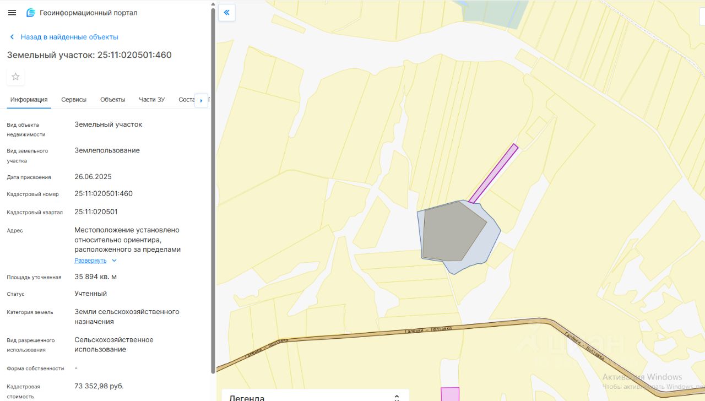The width and height of the screenshot is (705, 401).
Task: Click the cadastral cost 73 352,98 руб.
Action: click(x=99, y=386)
